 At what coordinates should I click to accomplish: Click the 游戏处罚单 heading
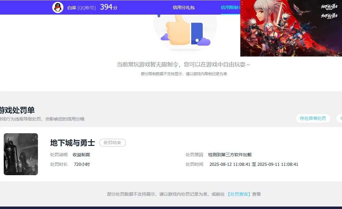(x=17, y=110)
